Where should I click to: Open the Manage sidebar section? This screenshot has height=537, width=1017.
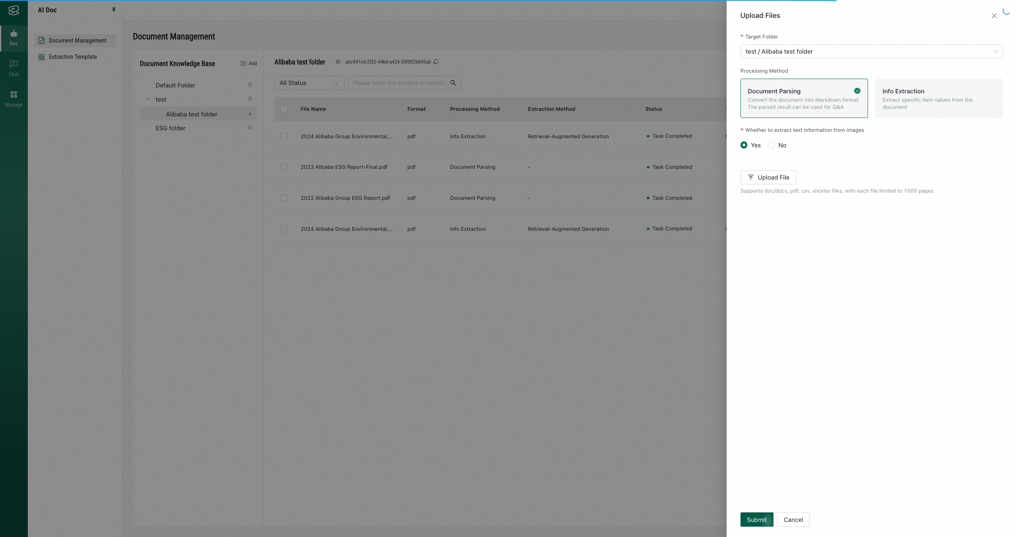click(14, 99)
